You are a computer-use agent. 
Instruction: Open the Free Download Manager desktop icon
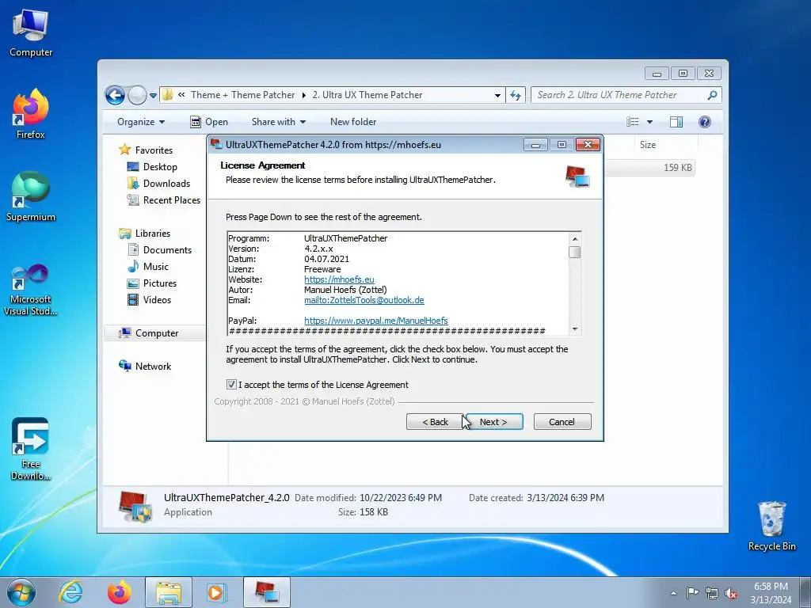pos(31,450)
